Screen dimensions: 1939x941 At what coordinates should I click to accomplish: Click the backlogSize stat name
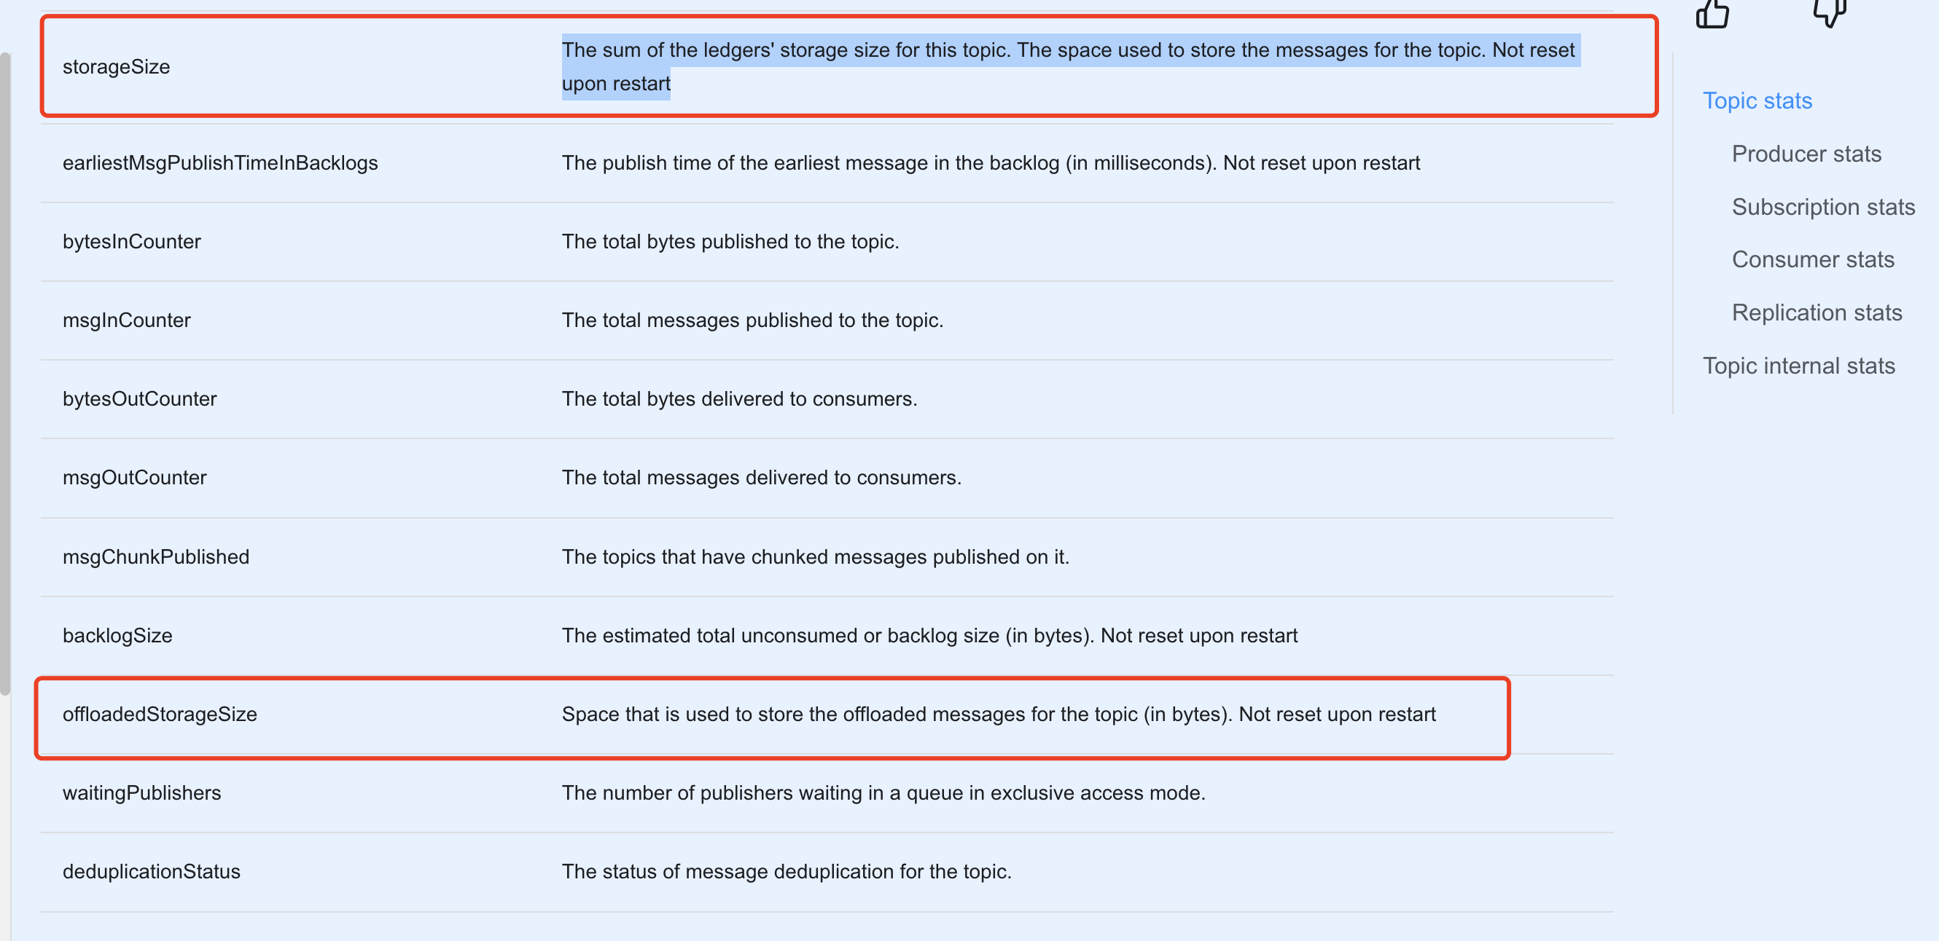pyautogui.click(x=117, y=636)
